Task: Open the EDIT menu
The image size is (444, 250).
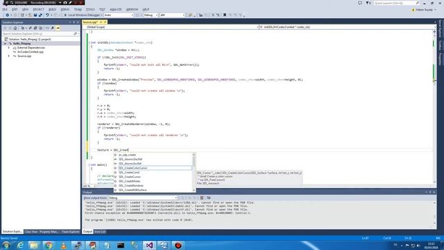Action: [x=15, y=9]
